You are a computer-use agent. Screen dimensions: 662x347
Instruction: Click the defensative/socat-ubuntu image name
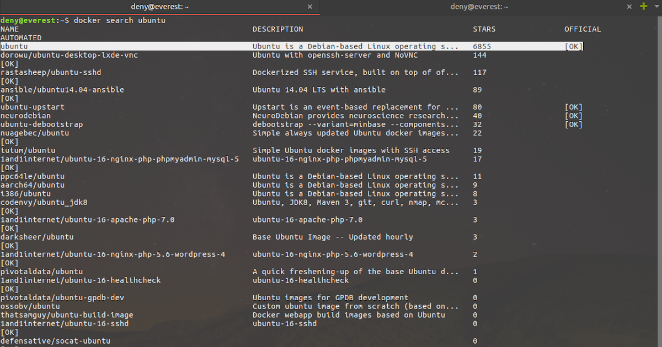pos(55,341)
